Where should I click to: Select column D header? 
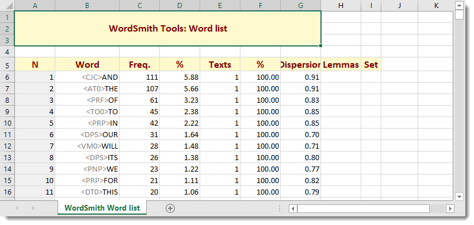179,5
